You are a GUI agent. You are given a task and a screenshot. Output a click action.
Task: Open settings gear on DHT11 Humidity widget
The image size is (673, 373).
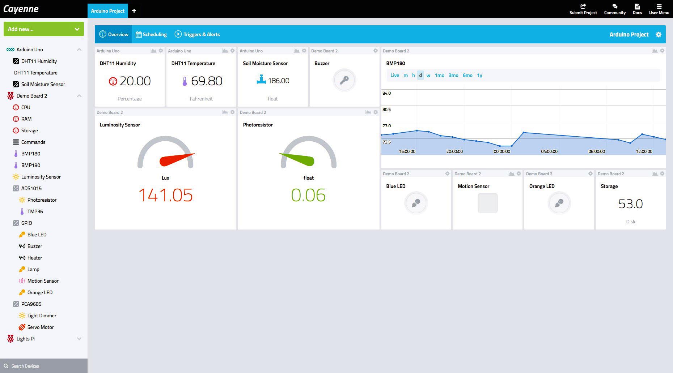point(161,51)
